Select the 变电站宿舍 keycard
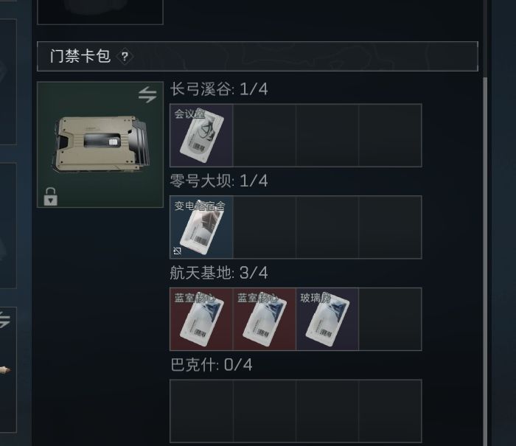Screen dimensions: 516x446 click(x=201, y=227)
